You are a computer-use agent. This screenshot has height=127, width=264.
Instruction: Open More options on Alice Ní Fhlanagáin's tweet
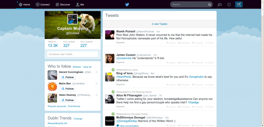pos(209,107)
